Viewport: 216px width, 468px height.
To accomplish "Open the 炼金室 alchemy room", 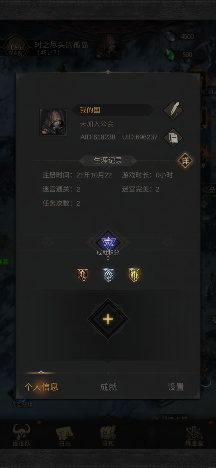I will tap(194, 436).
